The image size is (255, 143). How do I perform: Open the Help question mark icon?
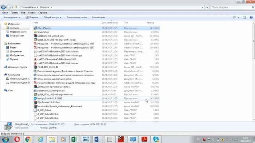click(x=251, y=17)
